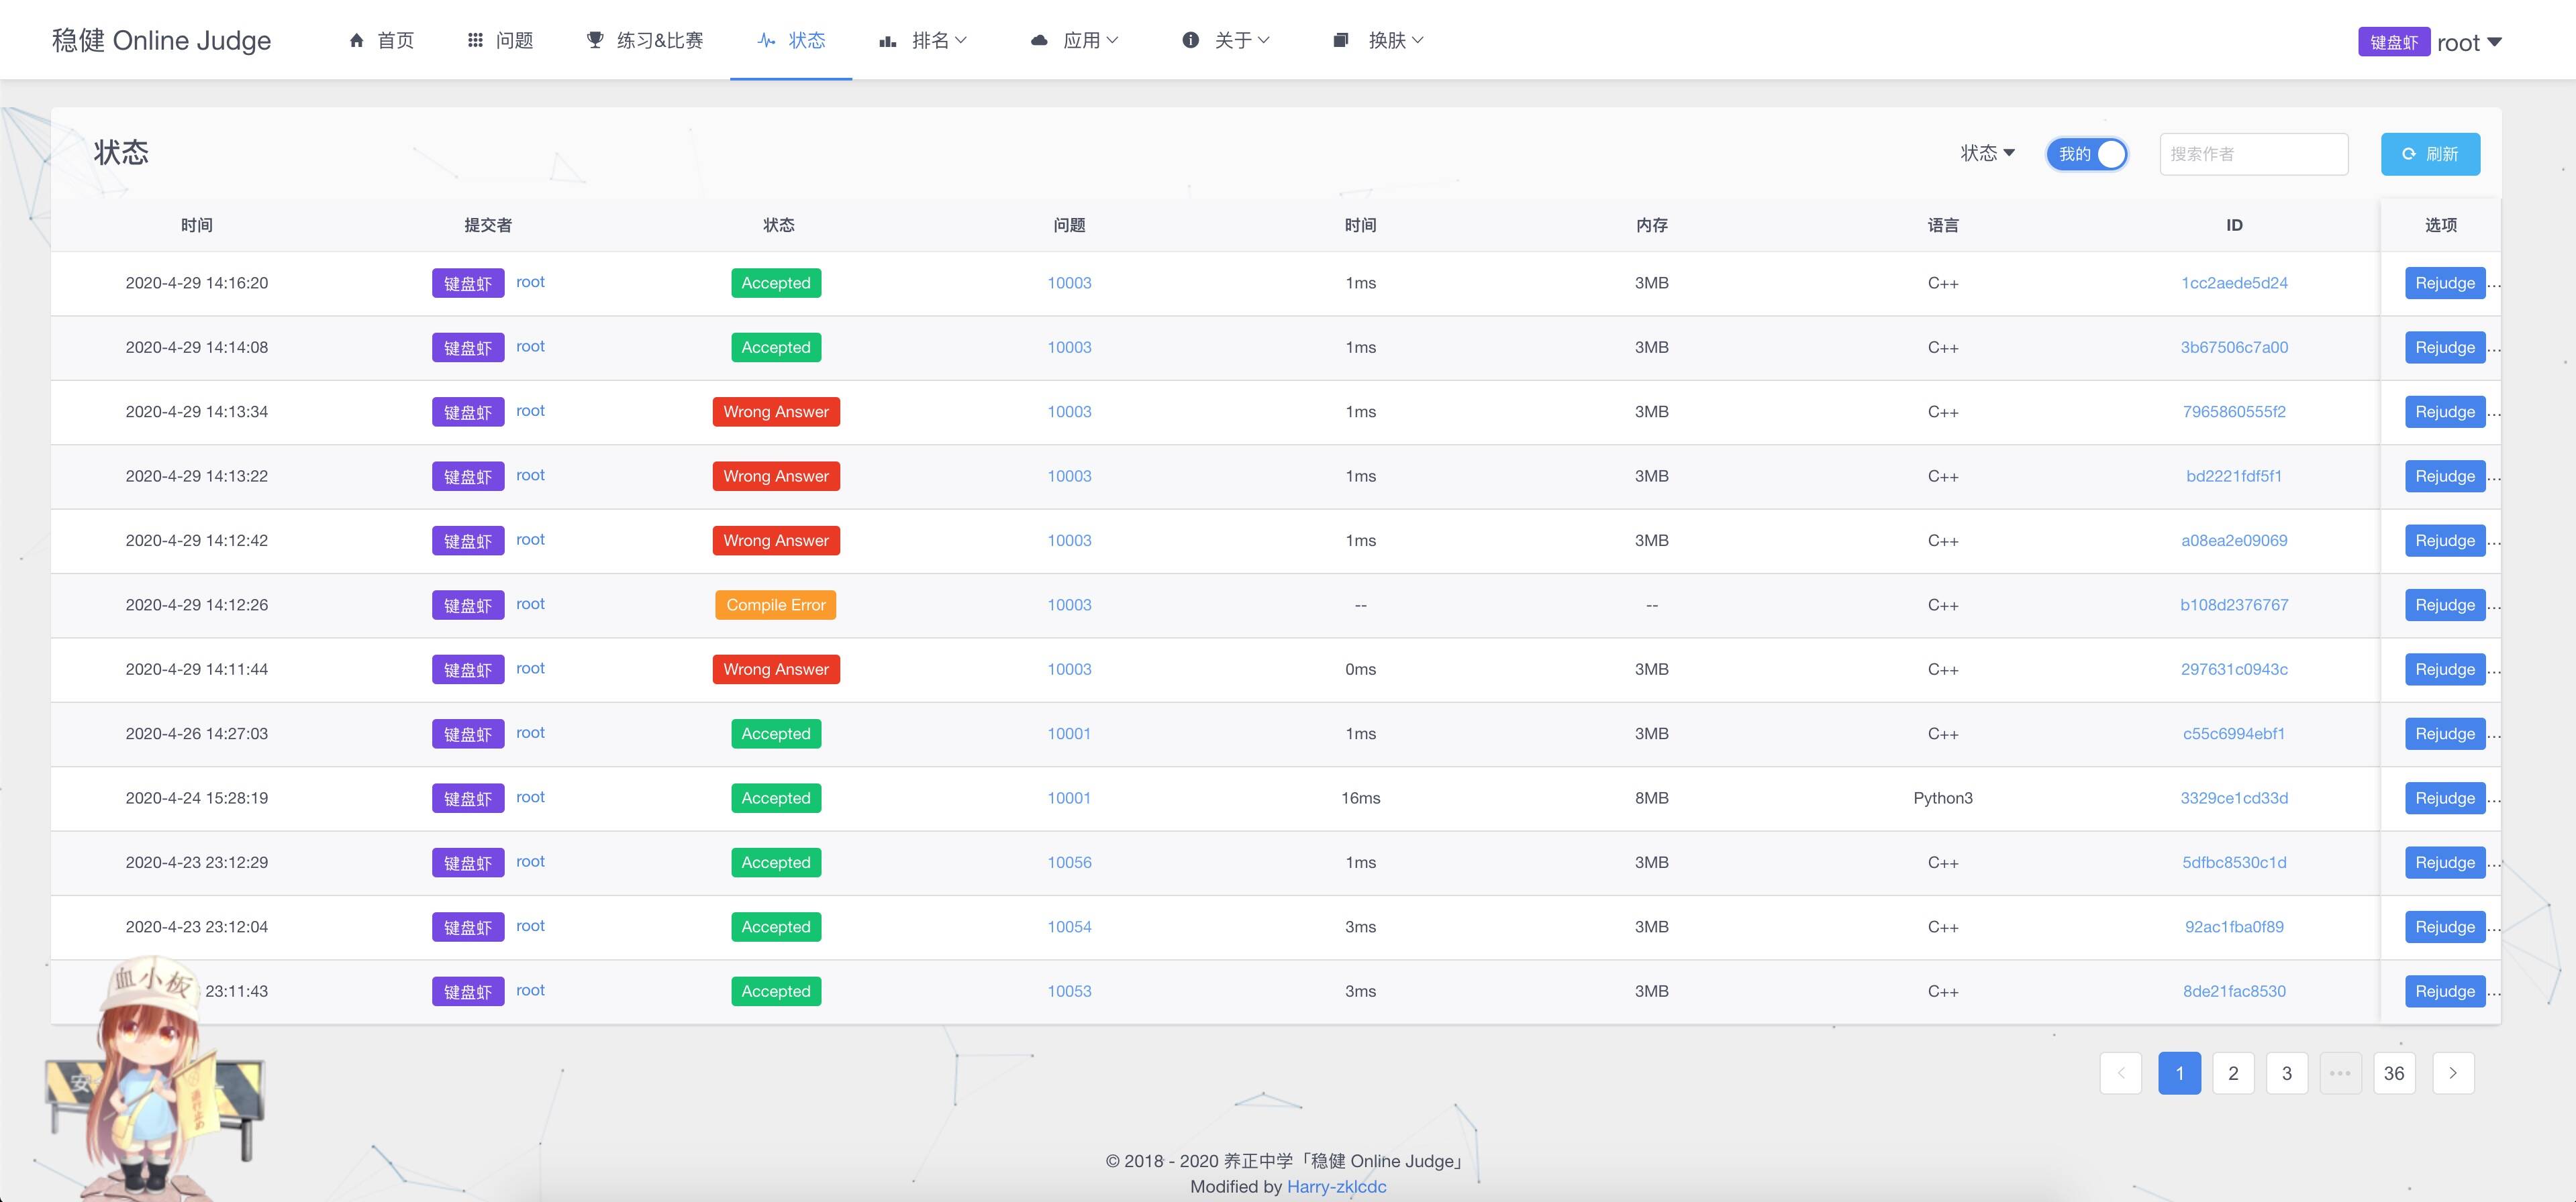The image size is (2576, 1202).
Task: Open submission ID 1cc2aede5d24
Action: [2234, 283]
